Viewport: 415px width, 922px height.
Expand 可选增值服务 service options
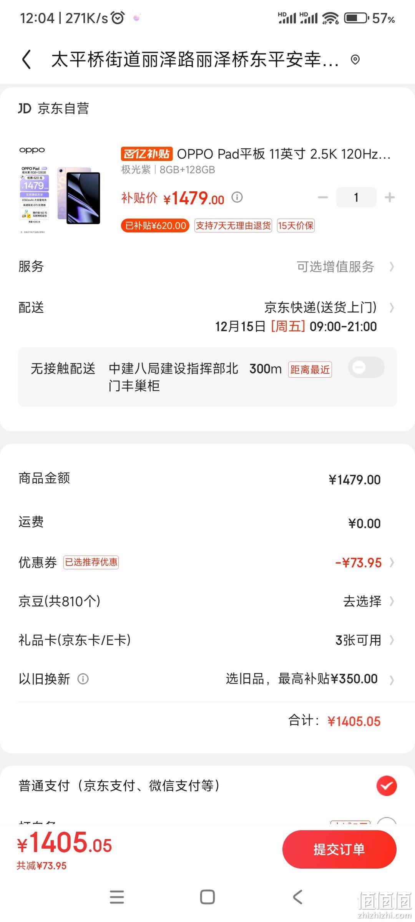(x=207, y=266)
